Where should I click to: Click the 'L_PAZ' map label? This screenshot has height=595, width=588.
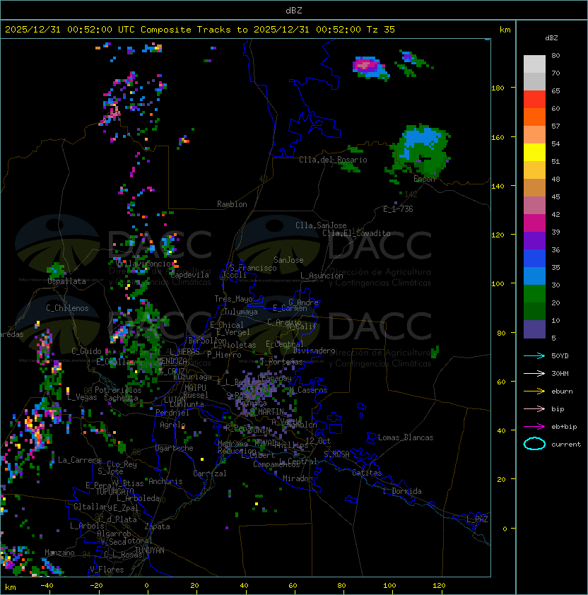click(x=477, y=519)
